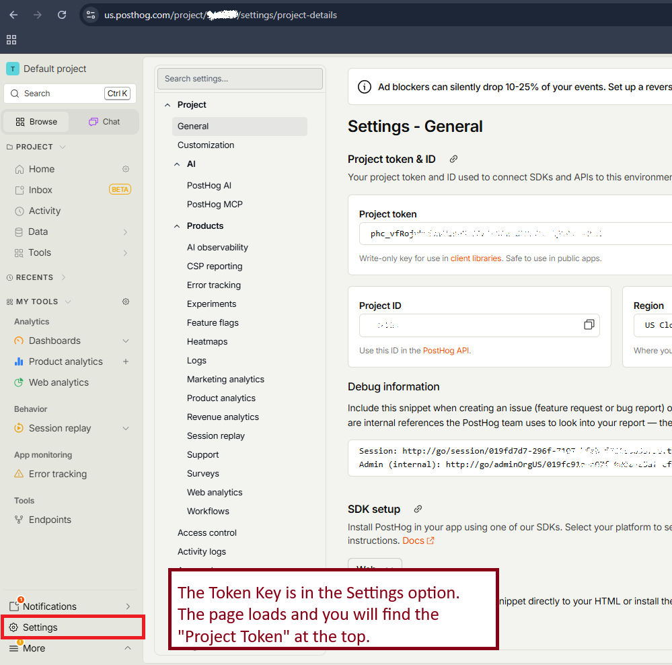Open the PostHog API link

click(x=446, y=351)
